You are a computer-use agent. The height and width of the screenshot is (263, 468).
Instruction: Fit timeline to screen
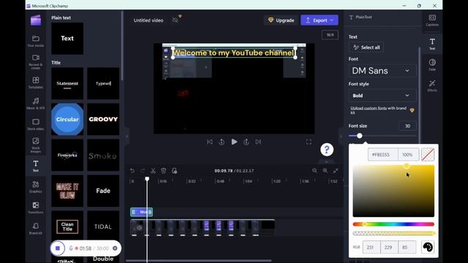coord(336,170)
